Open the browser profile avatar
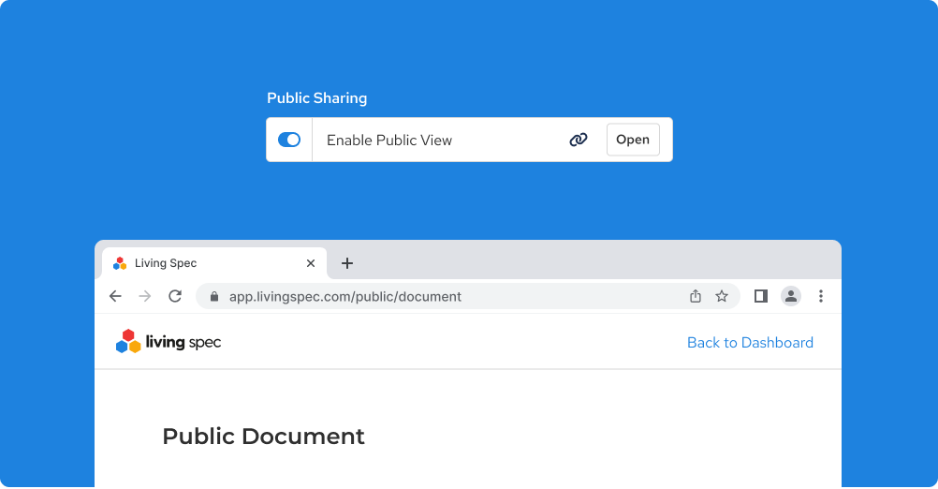The width and height of the screenshot is (938, 489). coord(791,296)
